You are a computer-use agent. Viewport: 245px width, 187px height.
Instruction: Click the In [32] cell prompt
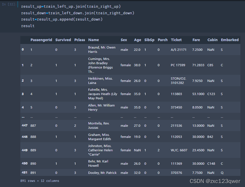coord(9,4)
